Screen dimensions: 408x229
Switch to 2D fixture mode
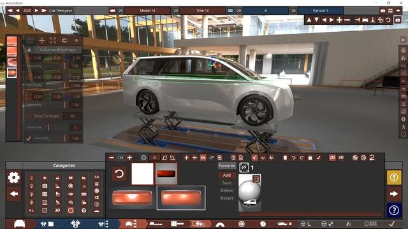(332, 158)
